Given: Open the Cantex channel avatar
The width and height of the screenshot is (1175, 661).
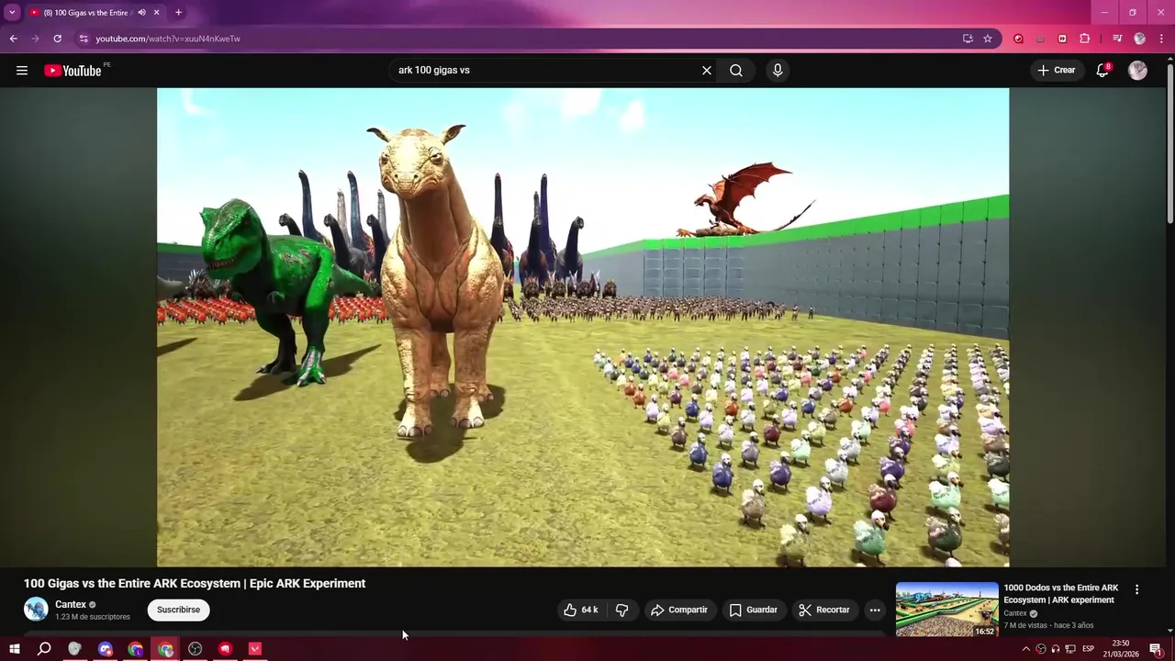Looking at the screenshot, I should point(36,610).
